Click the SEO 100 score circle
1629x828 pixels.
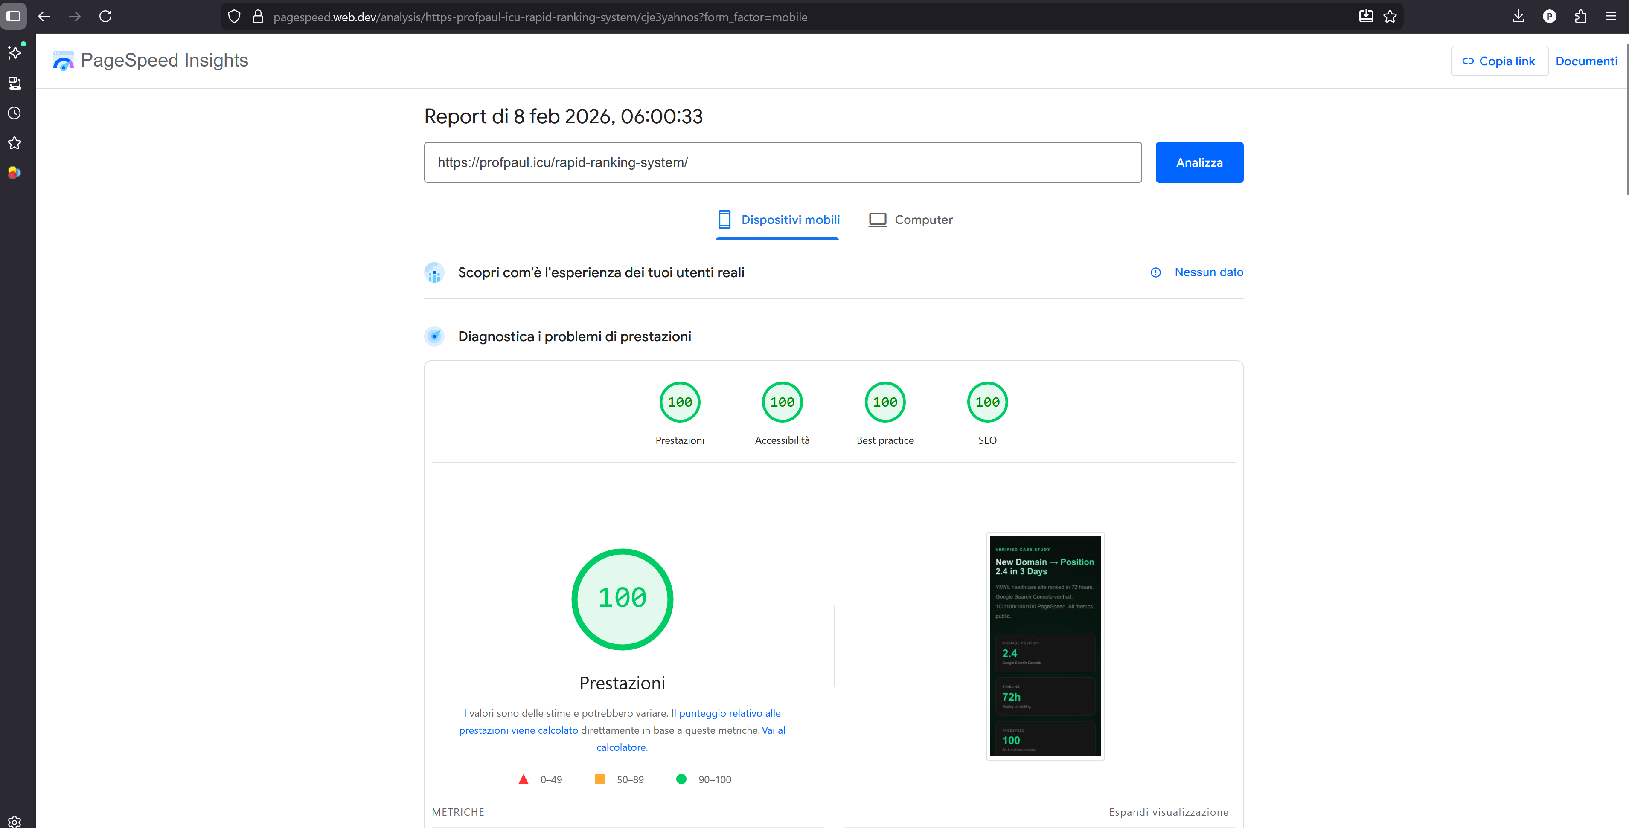click(x=987, y=402)
